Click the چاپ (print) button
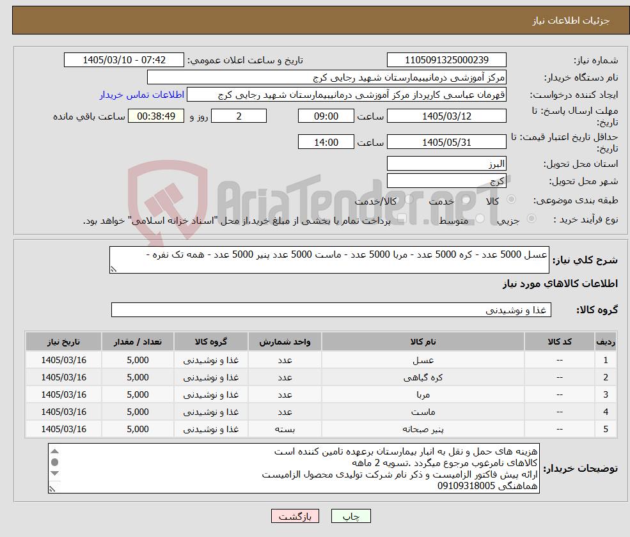This screenshot has width=630, height=537. coord(350,516)
